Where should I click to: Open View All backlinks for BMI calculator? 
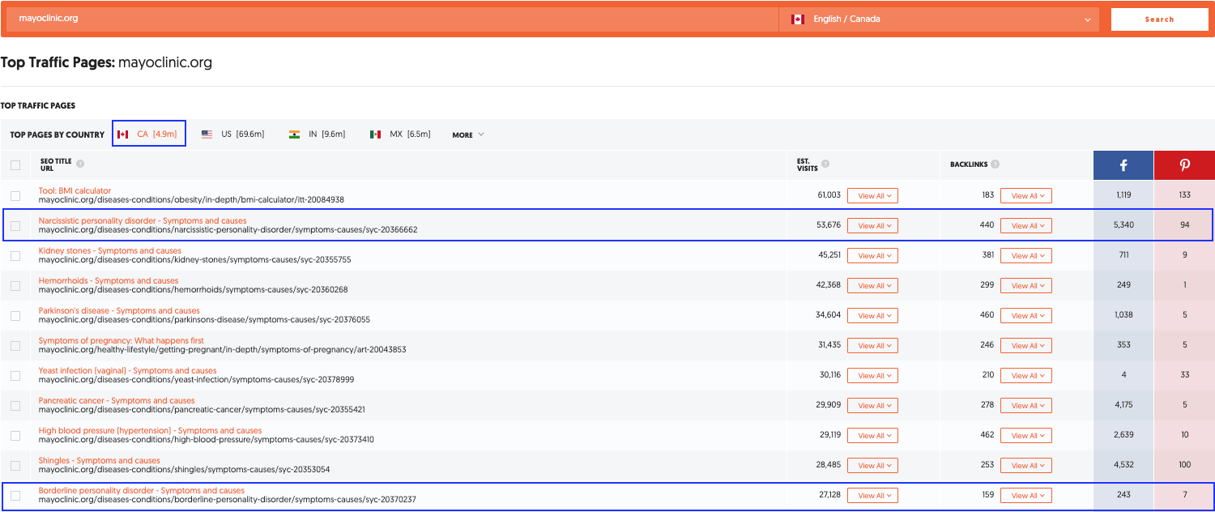[1025, 195]
